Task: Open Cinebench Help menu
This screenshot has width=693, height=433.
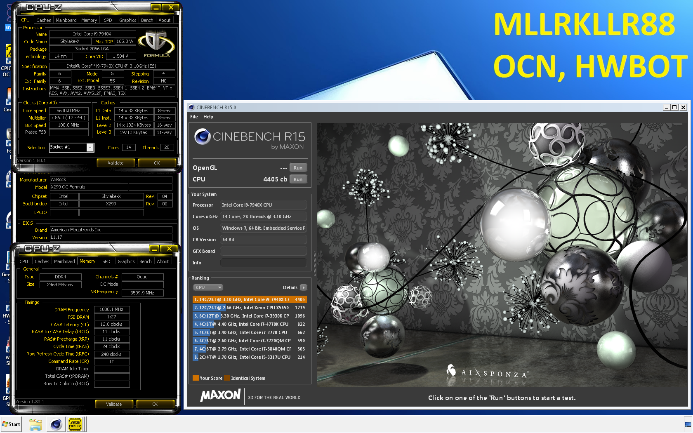Action: click(x=208, y=117)
